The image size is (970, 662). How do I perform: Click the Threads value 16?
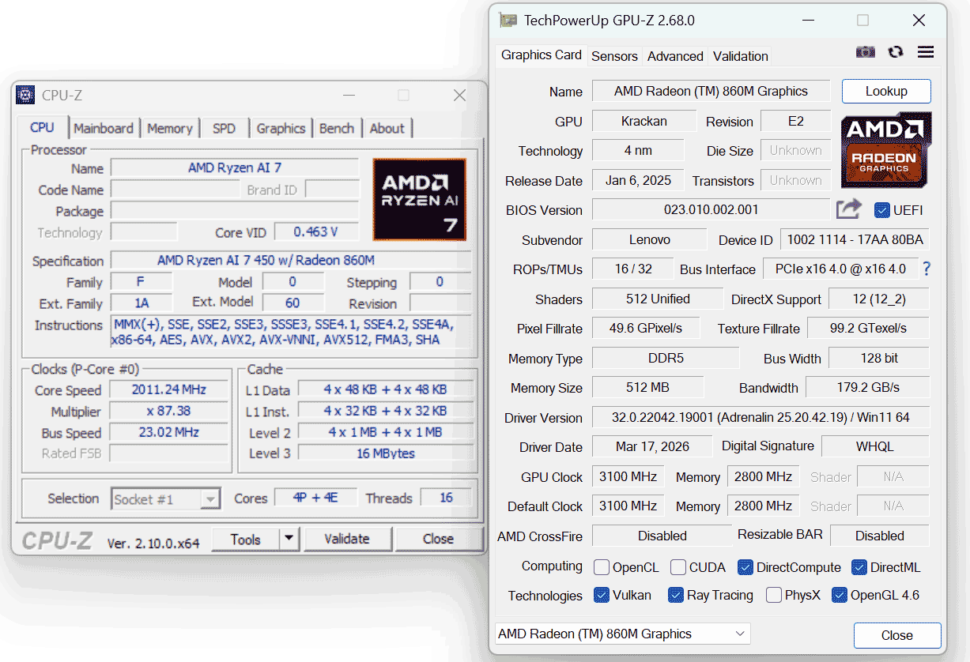[447, 498]
